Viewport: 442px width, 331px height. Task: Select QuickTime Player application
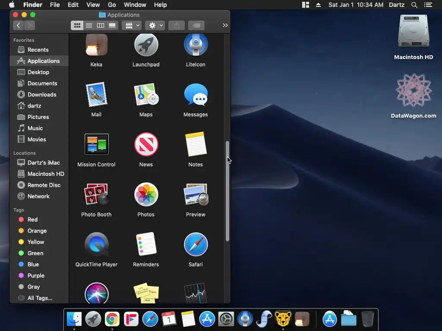coord(96,244)
